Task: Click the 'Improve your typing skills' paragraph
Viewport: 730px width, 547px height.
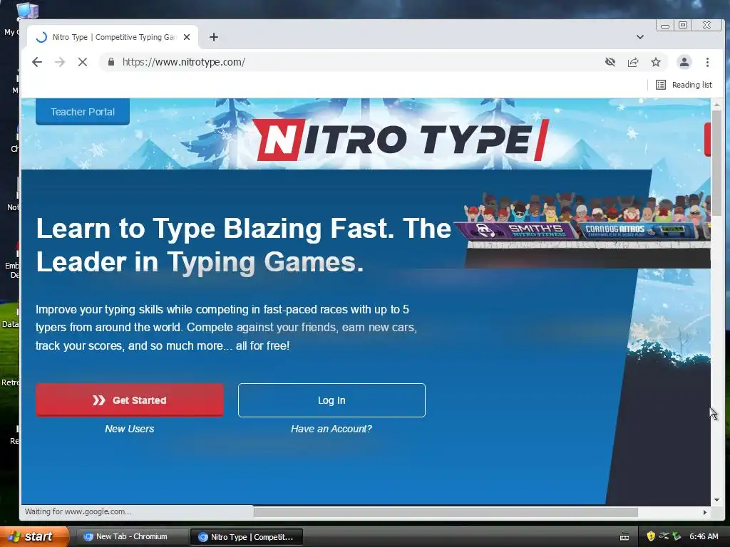Action: [x=226, y=328]
